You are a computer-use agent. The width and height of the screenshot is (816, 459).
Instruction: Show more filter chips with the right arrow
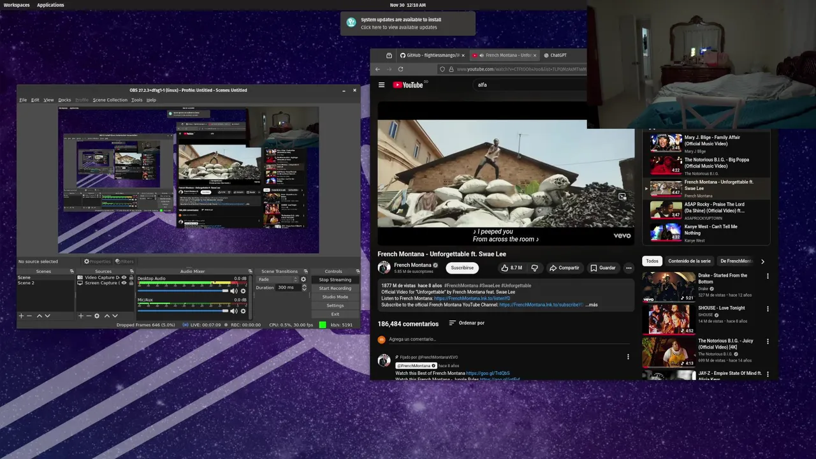[762, 261]
